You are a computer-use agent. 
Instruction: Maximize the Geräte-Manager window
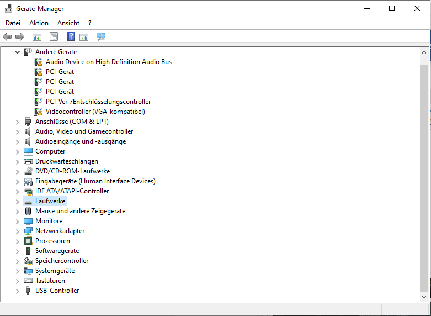coord(392,8)
